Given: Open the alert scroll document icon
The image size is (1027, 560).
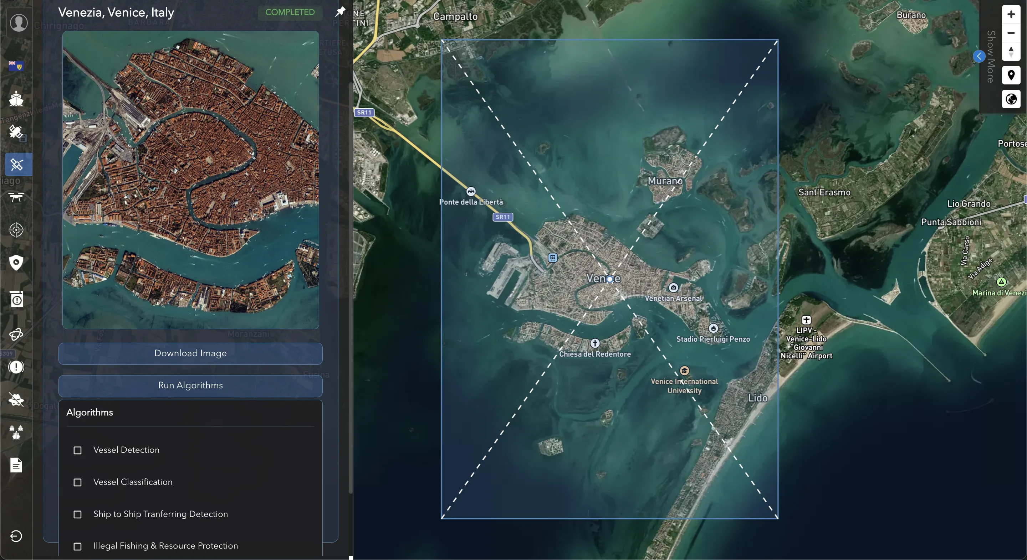Looking at the screenshot, I should (x=16, y=299).
